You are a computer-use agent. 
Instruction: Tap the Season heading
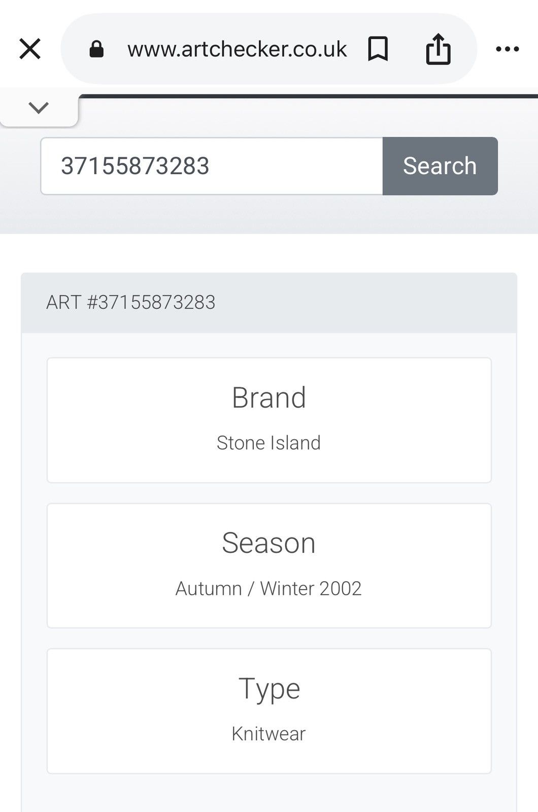[269, 543]
